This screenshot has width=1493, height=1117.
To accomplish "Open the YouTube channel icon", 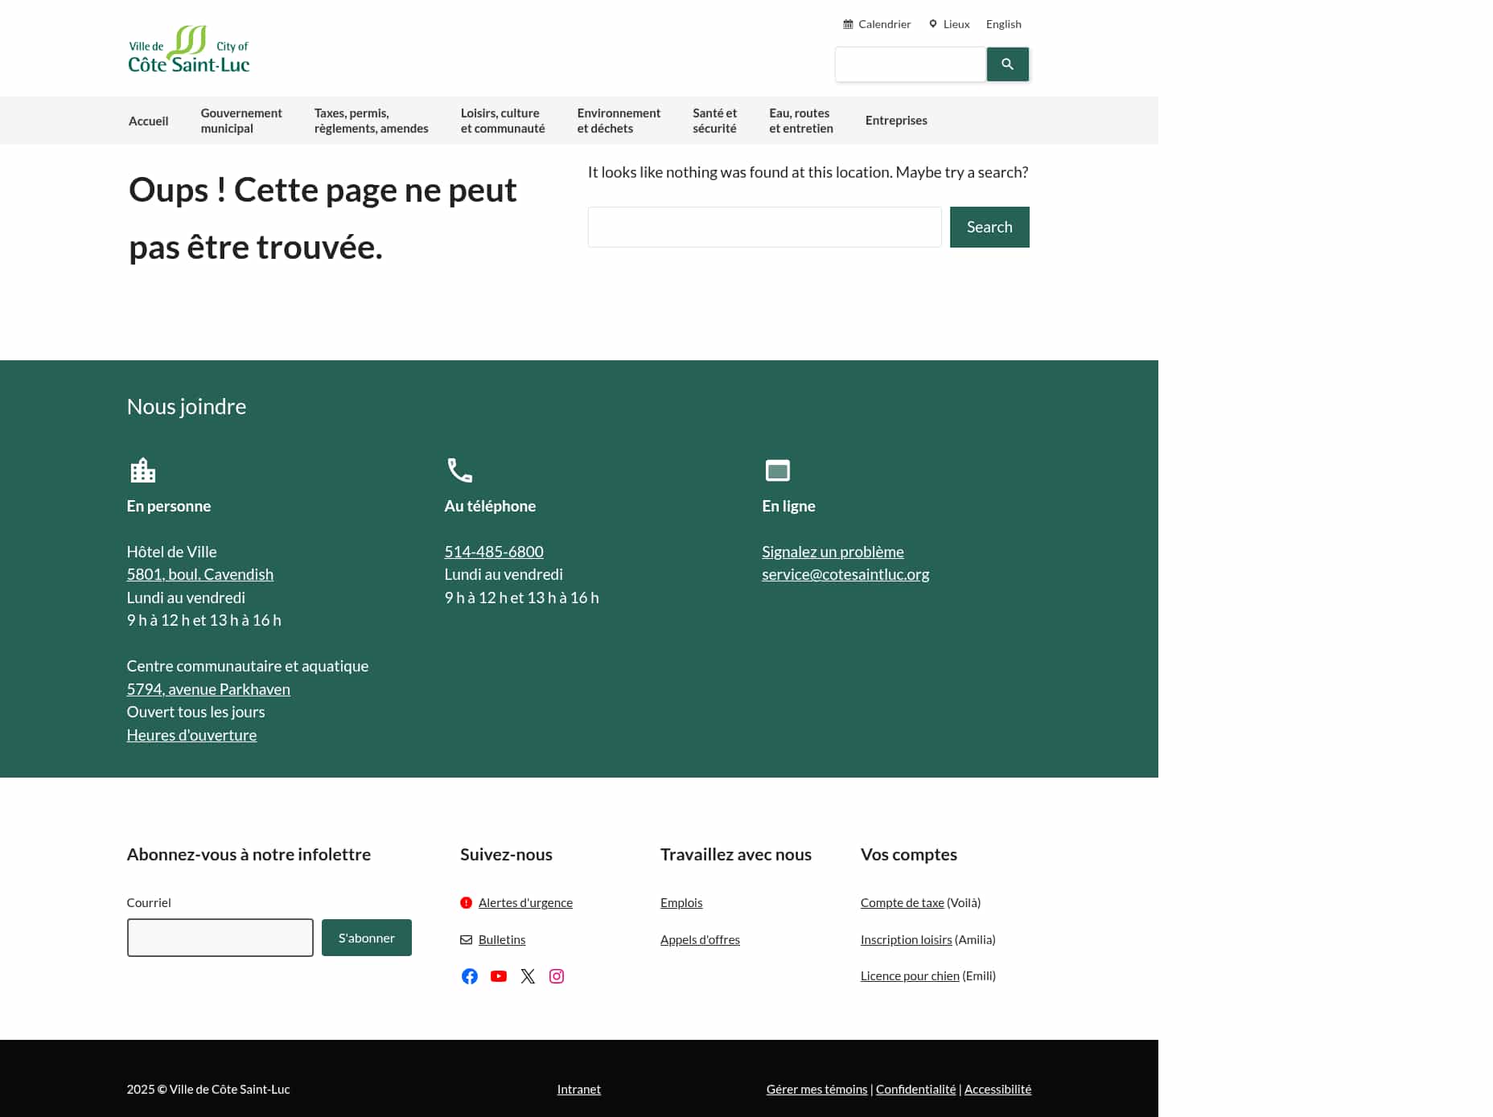I will pos(498,975).
